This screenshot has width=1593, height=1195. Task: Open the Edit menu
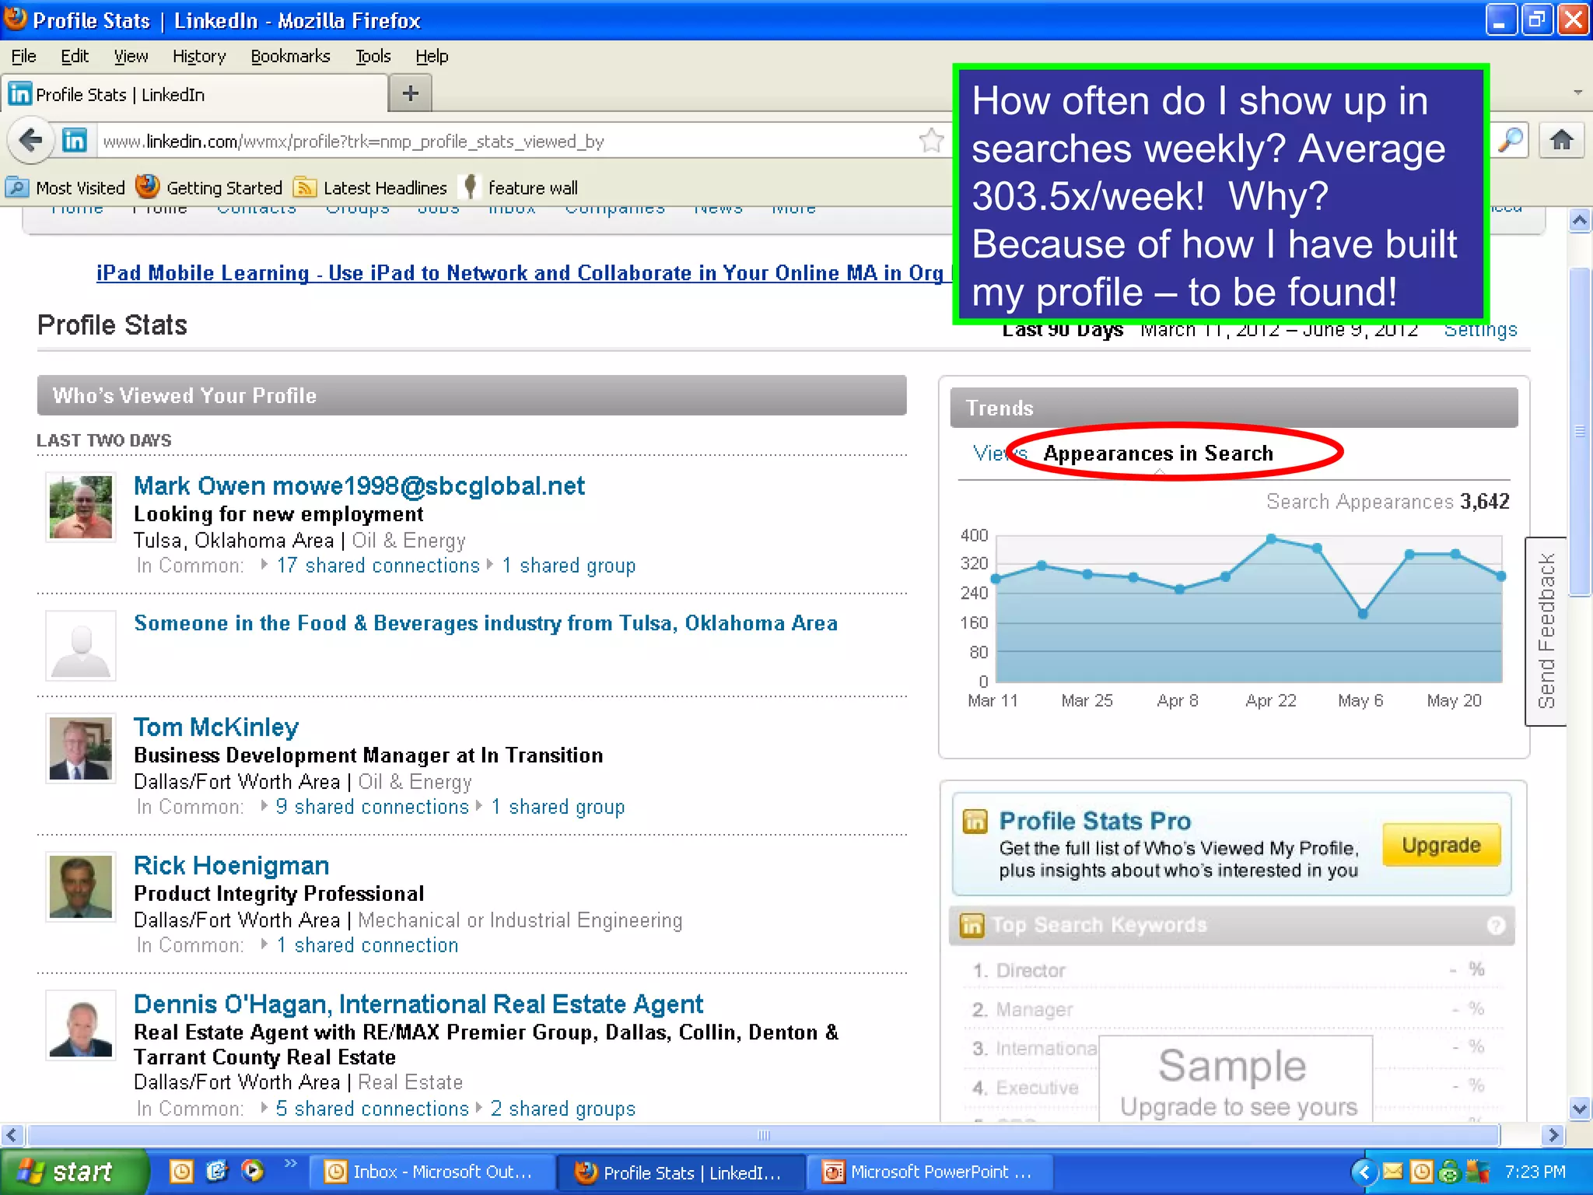click(x=75, y=56)
